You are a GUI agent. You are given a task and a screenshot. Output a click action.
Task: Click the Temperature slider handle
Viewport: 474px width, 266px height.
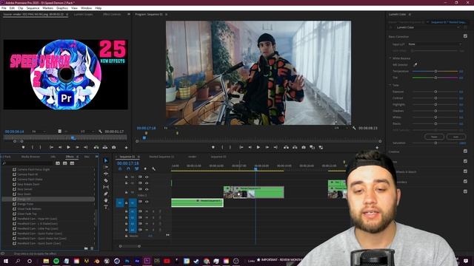pos(435,71)
